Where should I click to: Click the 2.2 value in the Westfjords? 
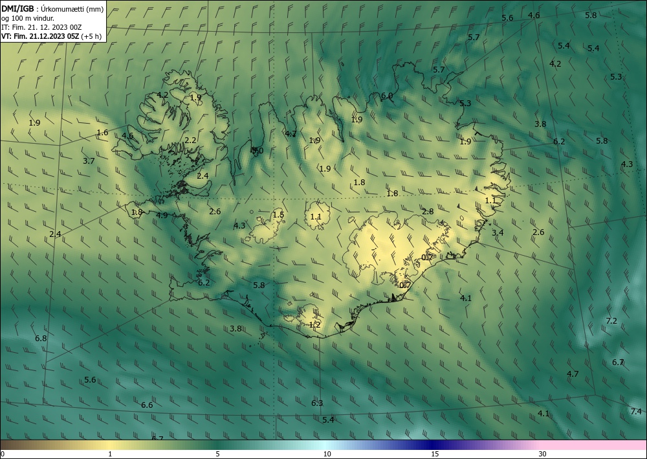click(190, 140)
